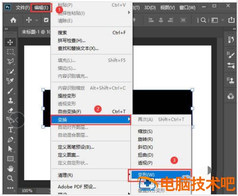
Task: Open the Brush Settings panel icon
Action: tap(231, 55)
